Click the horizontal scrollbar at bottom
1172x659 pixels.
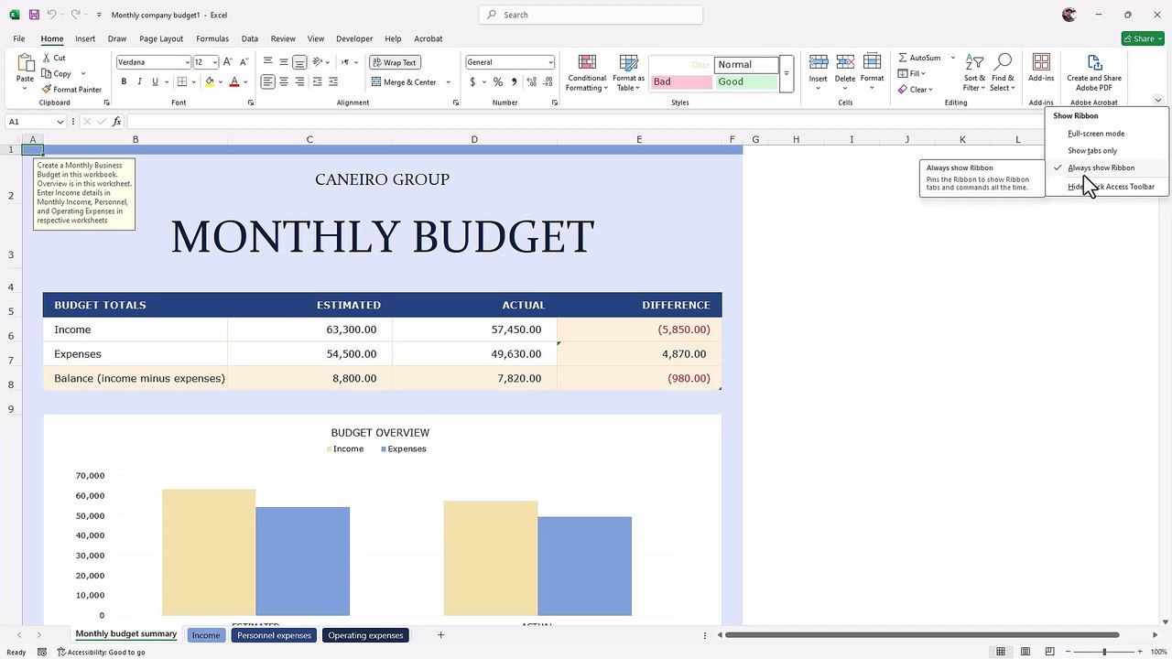(922, 634)
